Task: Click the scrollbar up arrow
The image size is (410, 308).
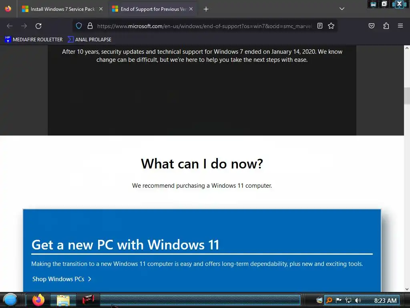Action: [x=407, y=48]
